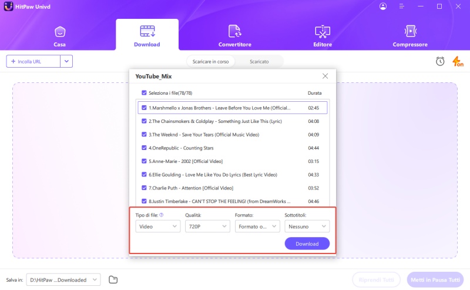Switch to the Casa tab

pos(60,36)
